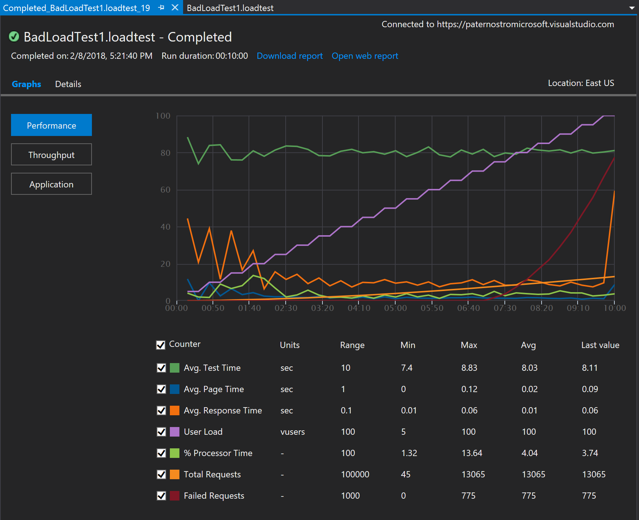Open the Graphs tab
The width and height of the screenshot is (639, 520).
(26, 84)
